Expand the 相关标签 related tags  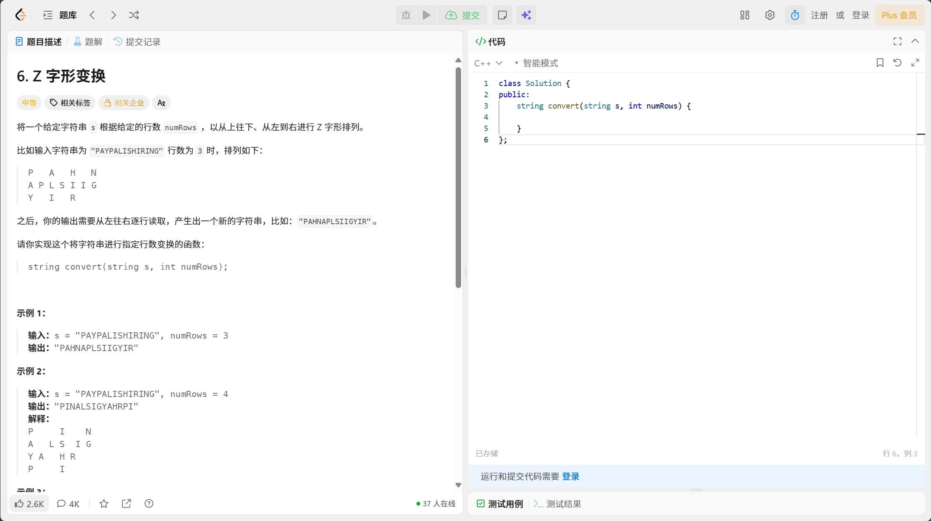click(x=70, y=103)
